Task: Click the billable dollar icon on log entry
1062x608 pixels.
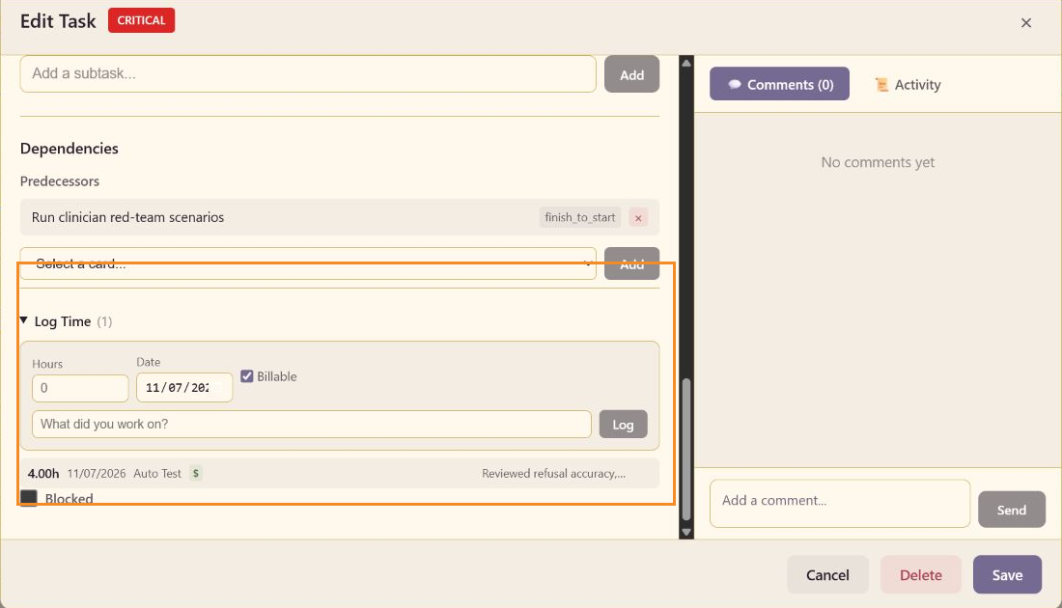Action: tap(196, 473)
